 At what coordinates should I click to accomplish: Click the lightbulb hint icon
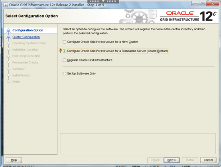pyautogui.click(x=60, y=50)
